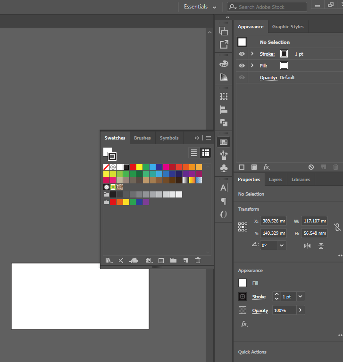
Task: Open the Character panel icon
Action: (x=224, y=188)
